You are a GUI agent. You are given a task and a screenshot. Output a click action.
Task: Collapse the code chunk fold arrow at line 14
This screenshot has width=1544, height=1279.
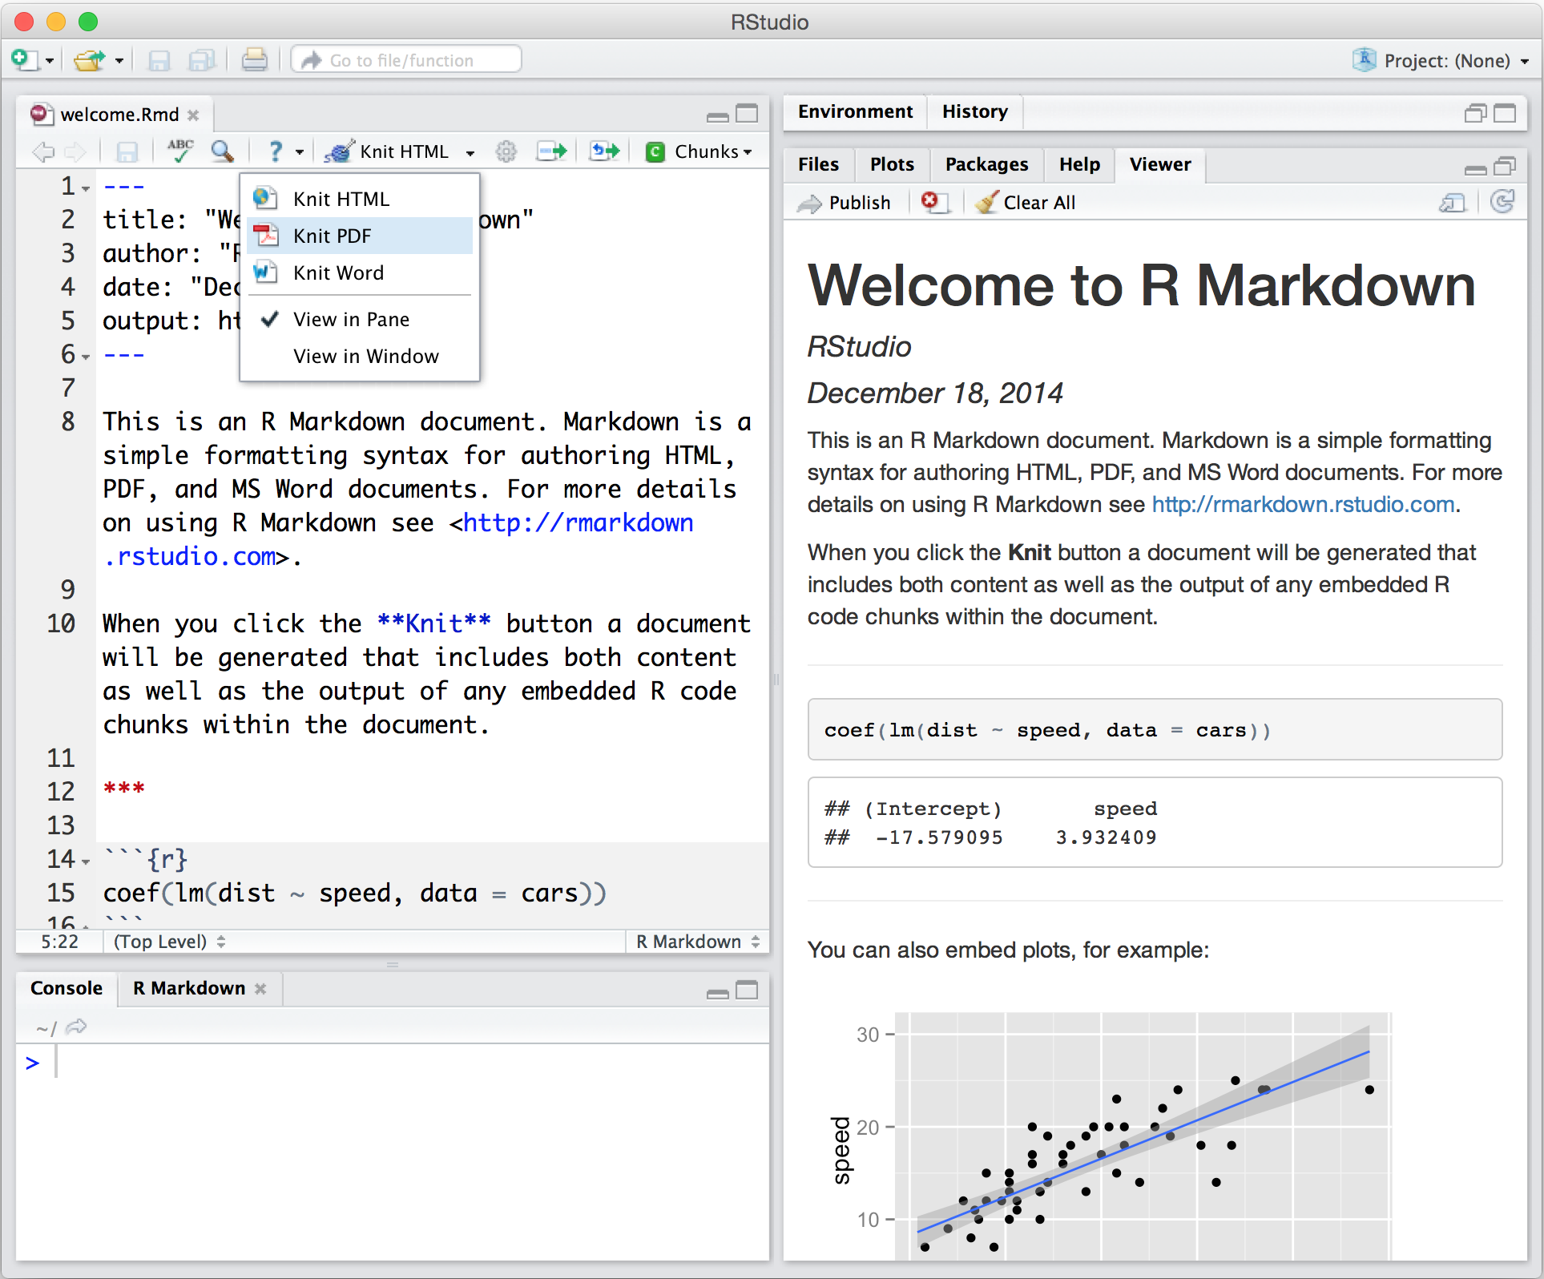pos(86,862)
